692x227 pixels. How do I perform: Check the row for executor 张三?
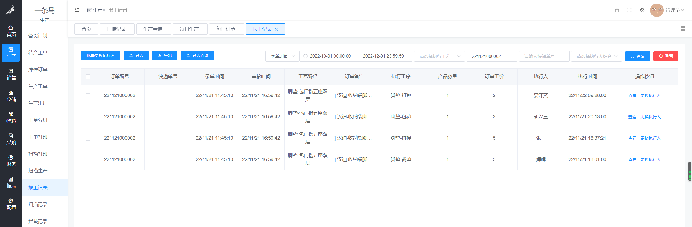pyautogui.click(x=88, y=138)
